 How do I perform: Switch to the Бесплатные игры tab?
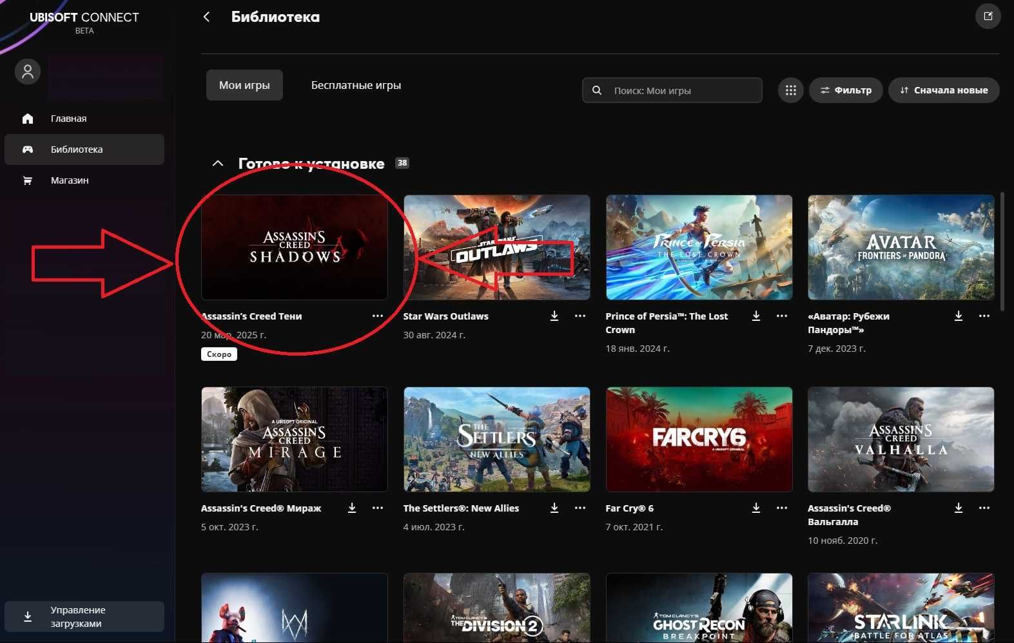356,85
